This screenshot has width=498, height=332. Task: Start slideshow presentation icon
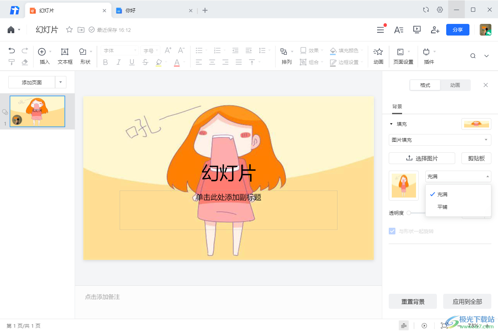[x=417, y=30]
